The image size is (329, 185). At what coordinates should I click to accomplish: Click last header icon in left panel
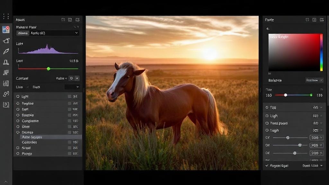(77, 20)
